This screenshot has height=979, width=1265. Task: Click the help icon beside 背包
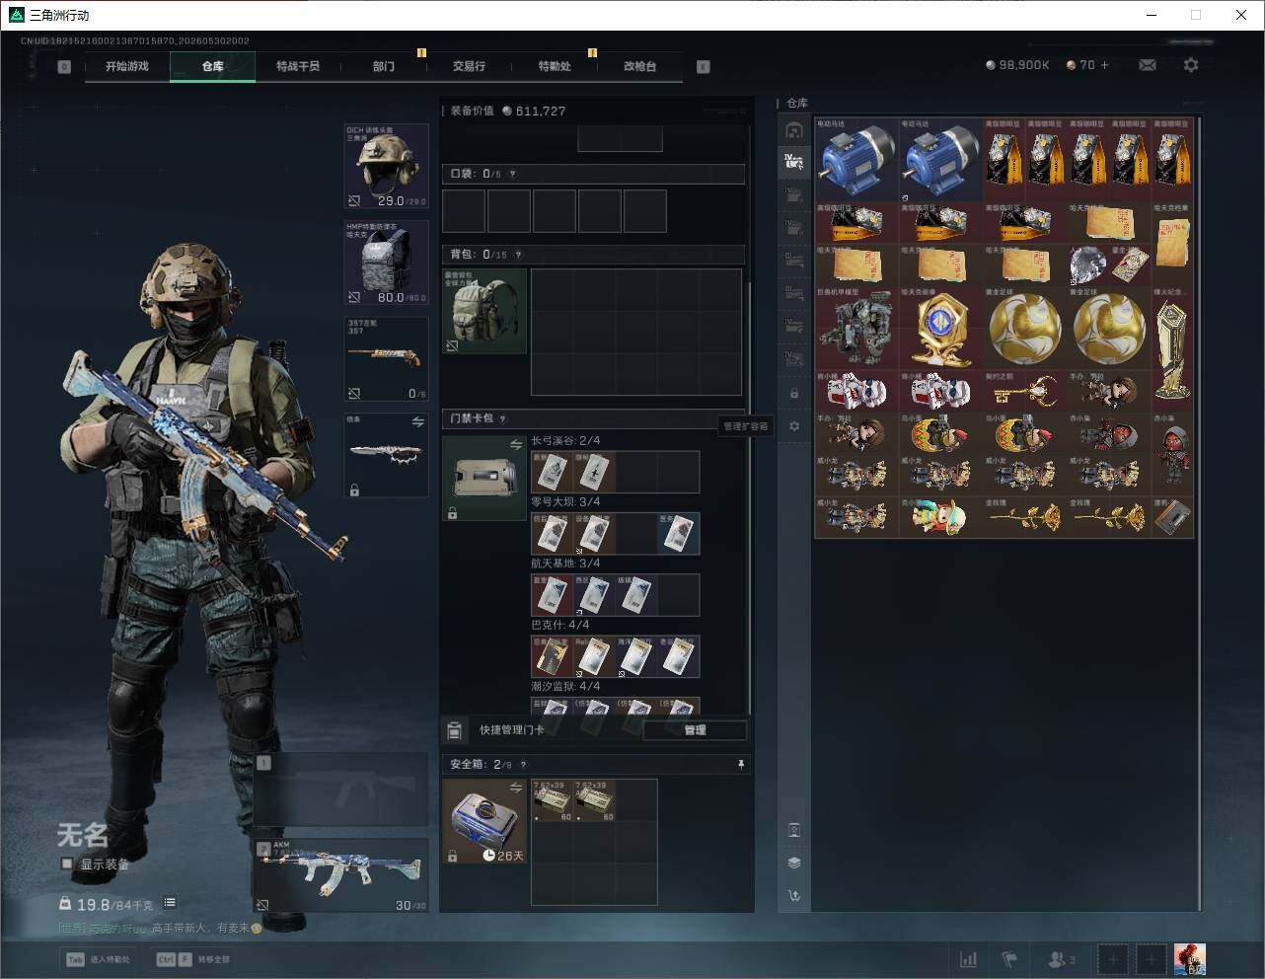point(518,255)
